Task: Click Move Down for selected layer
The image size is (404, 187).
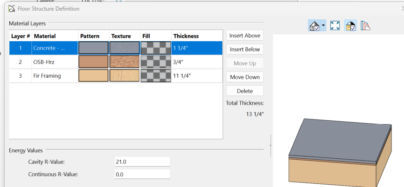Action: click(245, 77)
